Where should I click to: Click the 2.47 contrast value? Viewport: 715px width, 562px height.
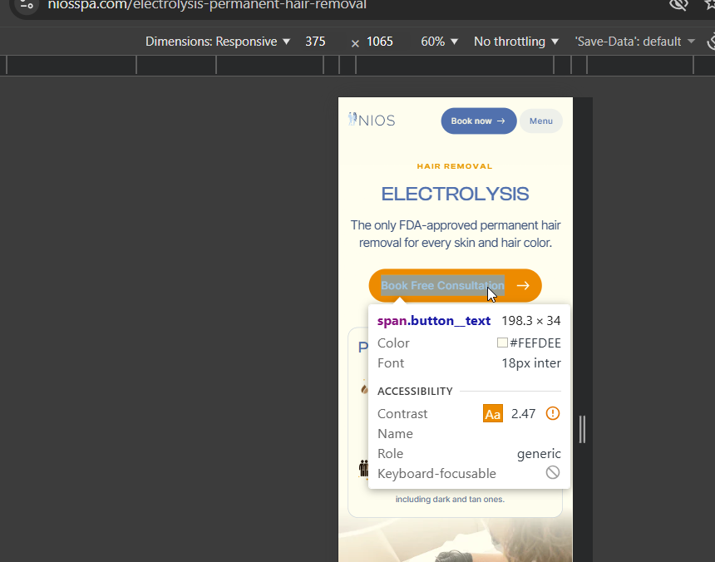coord(523,414)
